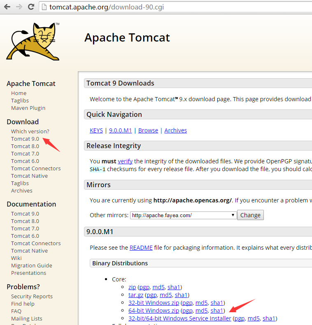Click the Tomcat 9 Downloads heading
The height and width of the screenshot is (325, 312).
click(120, 83)
